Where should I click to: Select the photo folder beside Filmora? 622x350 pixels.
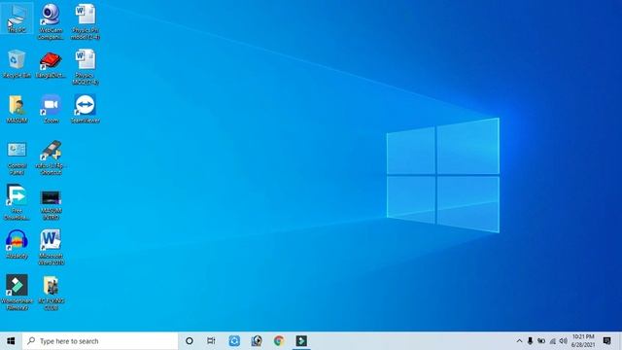pos(51,293)
